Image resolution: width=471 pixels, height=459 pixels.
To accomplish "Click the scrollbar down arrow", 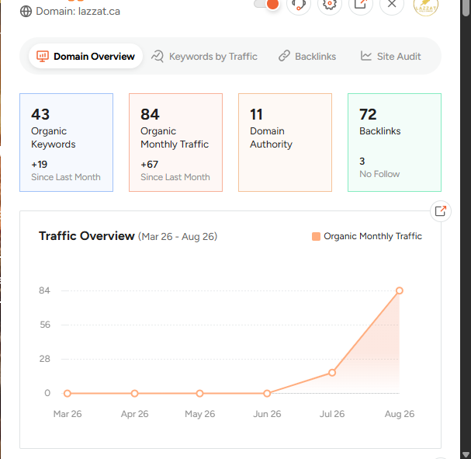I will 466,454.
